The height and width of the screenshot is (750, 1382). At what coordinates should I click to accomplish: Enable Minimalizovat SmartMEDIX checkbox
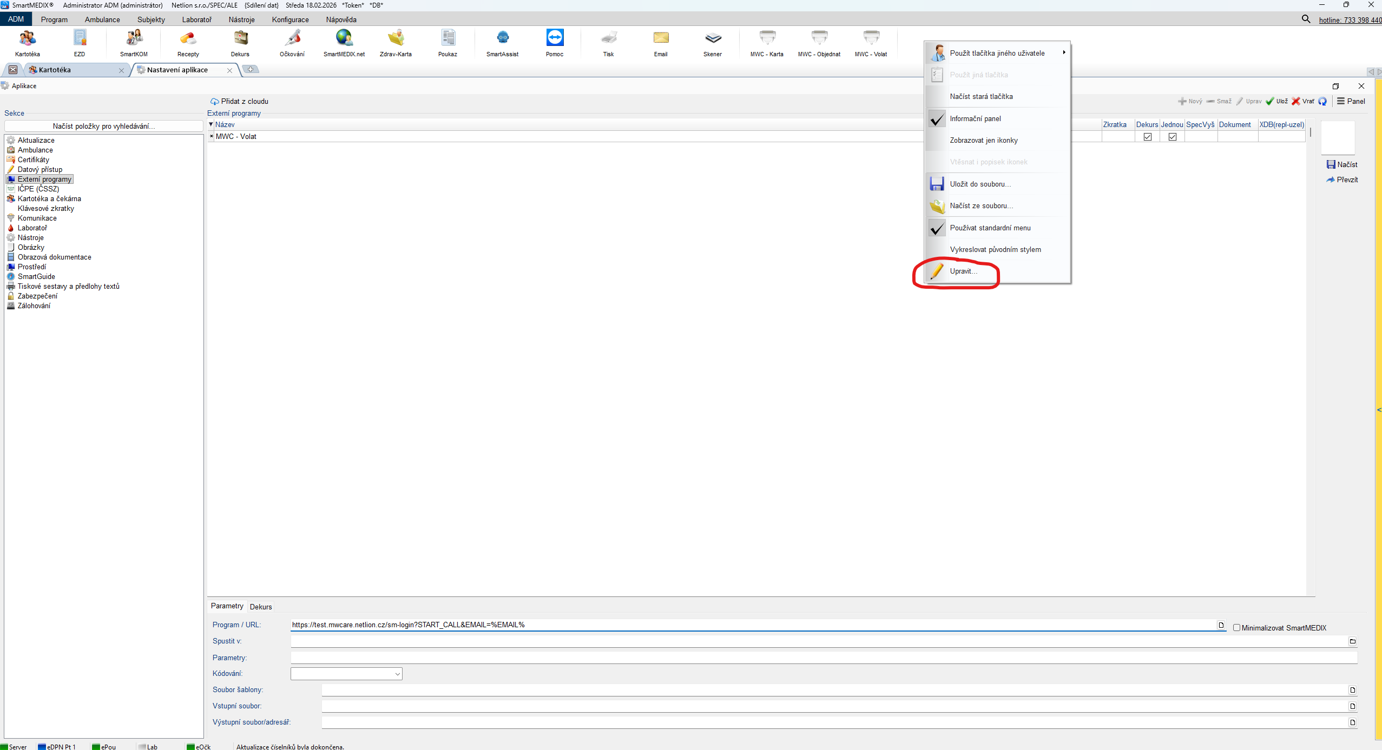1236,628
